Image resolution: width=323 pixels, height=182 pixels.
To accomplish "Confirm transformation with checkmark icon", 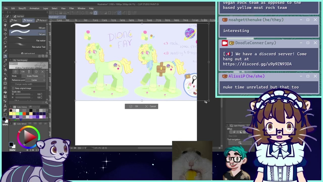I will [x=36, y=72].
